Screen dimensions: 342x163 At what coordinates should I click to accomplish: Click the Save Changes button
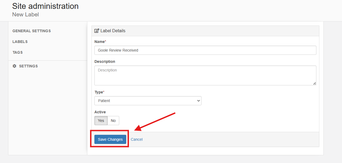(x=110, y=139)
